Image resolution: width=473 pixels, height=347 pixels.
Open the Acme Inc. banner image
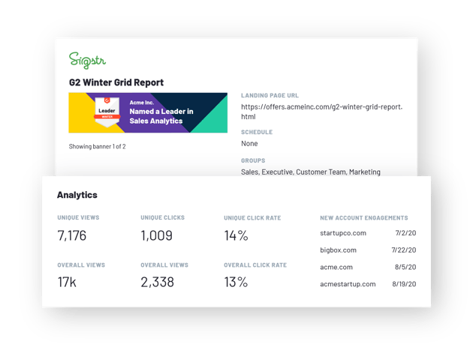148,112
